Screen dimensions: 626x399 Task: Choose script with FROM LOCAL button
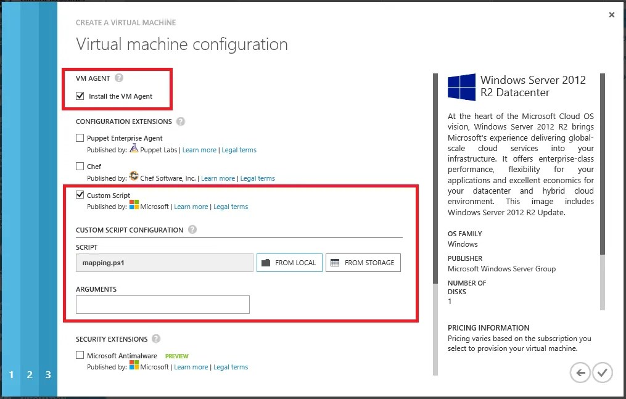click(289, 263)
